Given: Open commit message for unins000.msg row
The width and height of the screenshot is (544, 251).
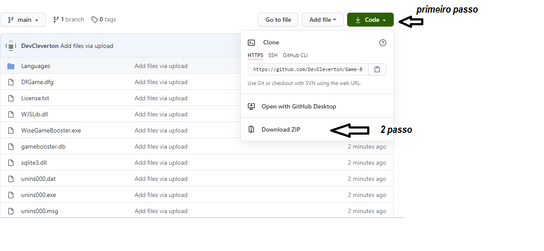Looking at the screenshot, I should (161, 211).
